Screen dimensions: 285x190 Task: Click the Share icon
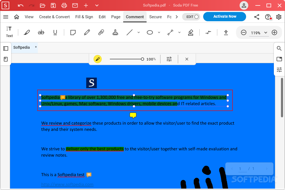tap(257, 17)
